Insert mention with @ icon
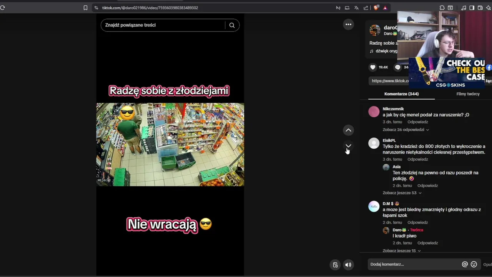Image resolution: width=492 pixels, height=277 pixels. [x=465, y=264]
